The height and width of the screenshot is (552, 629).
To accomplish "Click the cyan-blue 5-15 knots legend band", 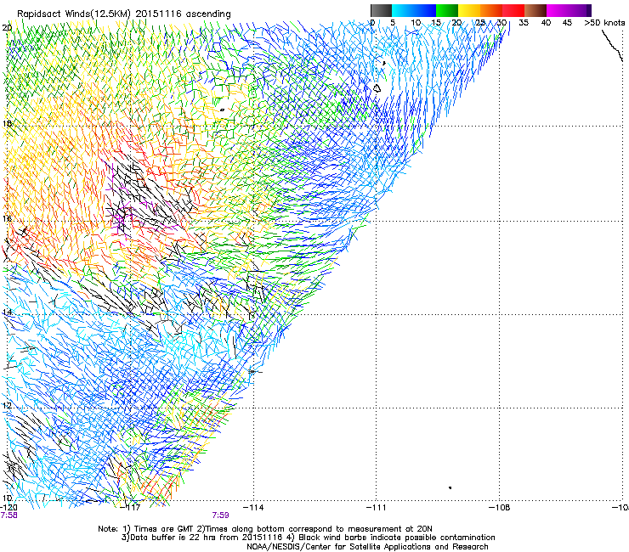I will pyautogui.click(x=414, y=10).
